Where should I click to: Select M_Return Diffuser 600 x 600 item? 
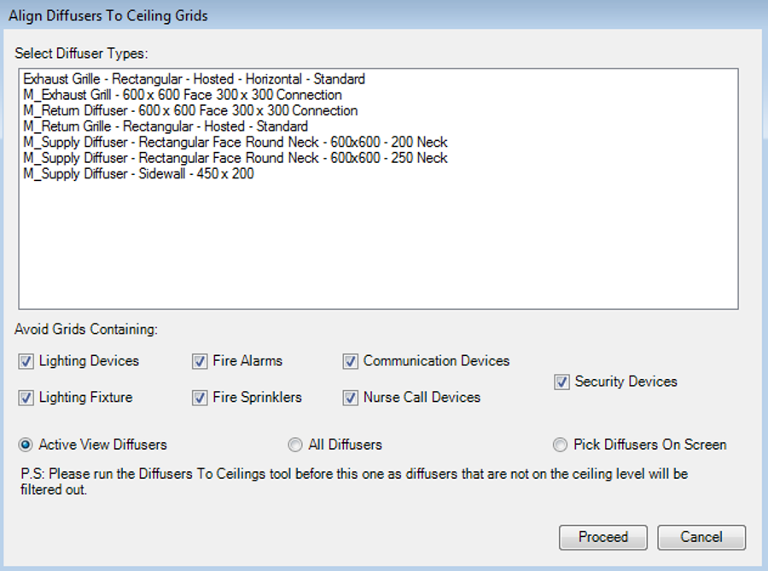190,110
